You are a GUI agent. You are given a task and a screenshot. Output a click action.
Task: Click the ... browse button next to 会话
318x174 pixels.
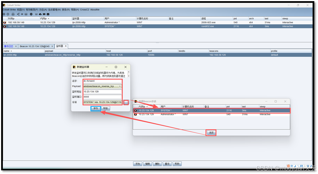click(126, 102)
